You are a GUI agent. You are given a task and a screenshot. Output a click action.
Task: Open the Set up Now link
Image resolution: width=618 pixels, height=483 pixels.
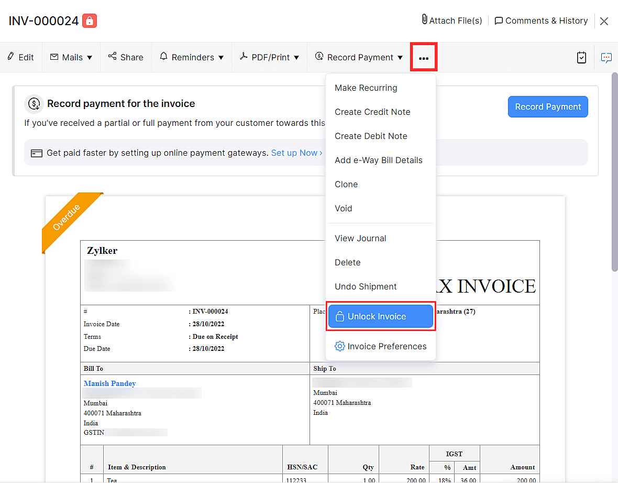tap(294, 153)
